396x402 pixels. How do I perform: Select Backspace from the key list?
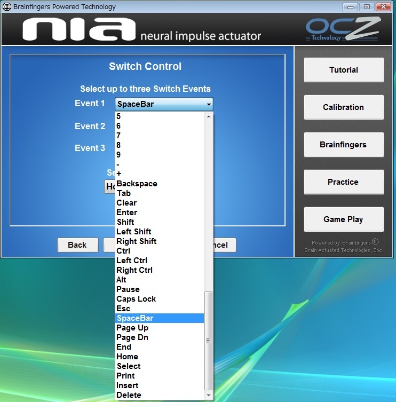tap(137, 184)
